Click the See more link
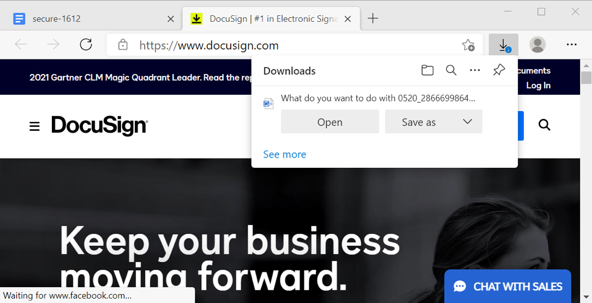Screen dimensions: 592x303 [285, 155]
